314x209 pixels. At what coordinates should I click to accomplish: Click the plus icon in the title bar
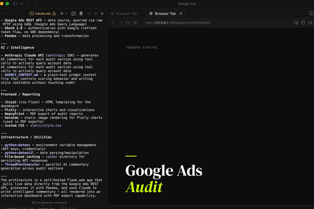pyautogui.click(x=22, y=4)
